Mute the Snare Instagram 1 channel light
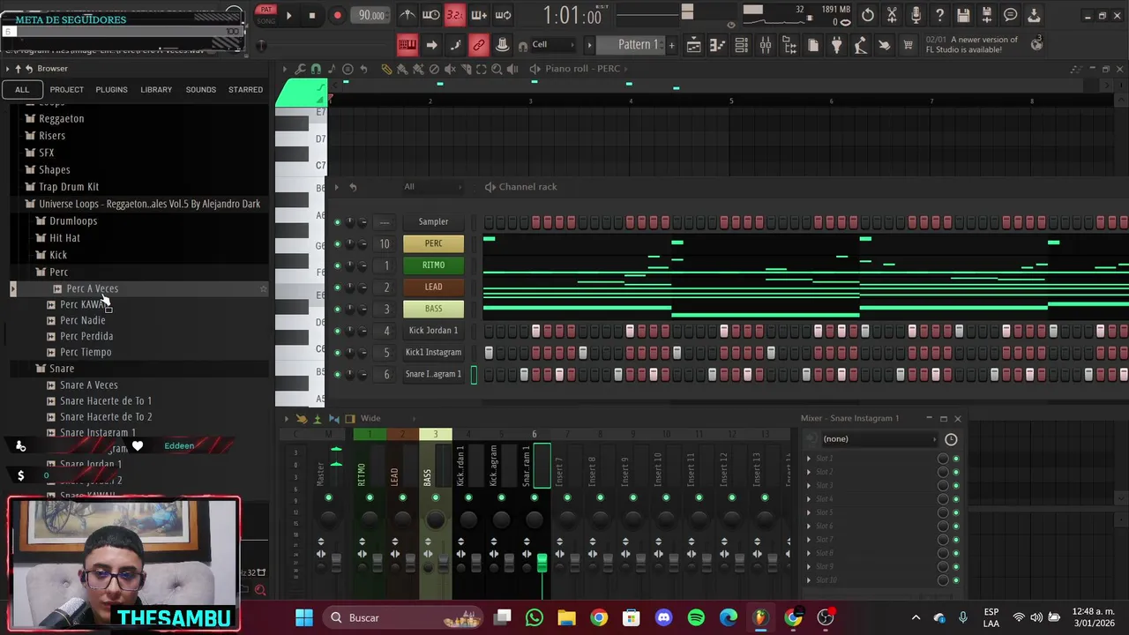 pyautogui.click(x=337, y=374)
